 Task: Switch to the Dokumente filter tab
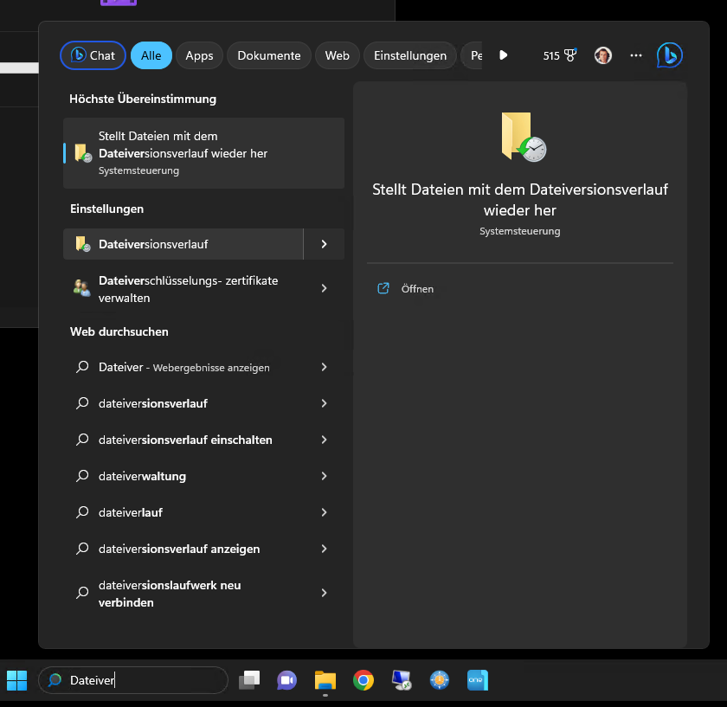269,55
